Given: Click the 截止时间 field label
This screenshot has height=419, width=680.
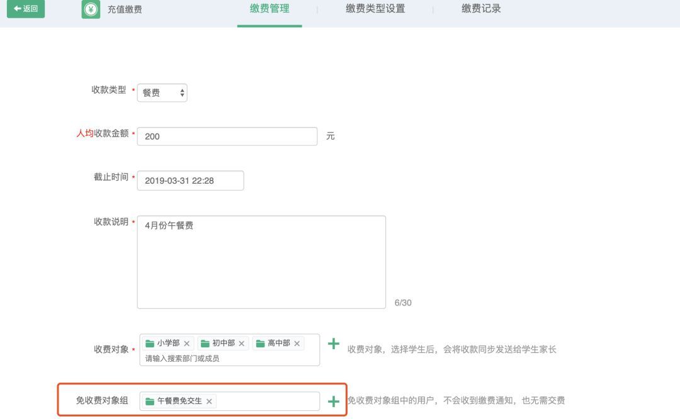Looking at the screenshot, I should [111, 177].
